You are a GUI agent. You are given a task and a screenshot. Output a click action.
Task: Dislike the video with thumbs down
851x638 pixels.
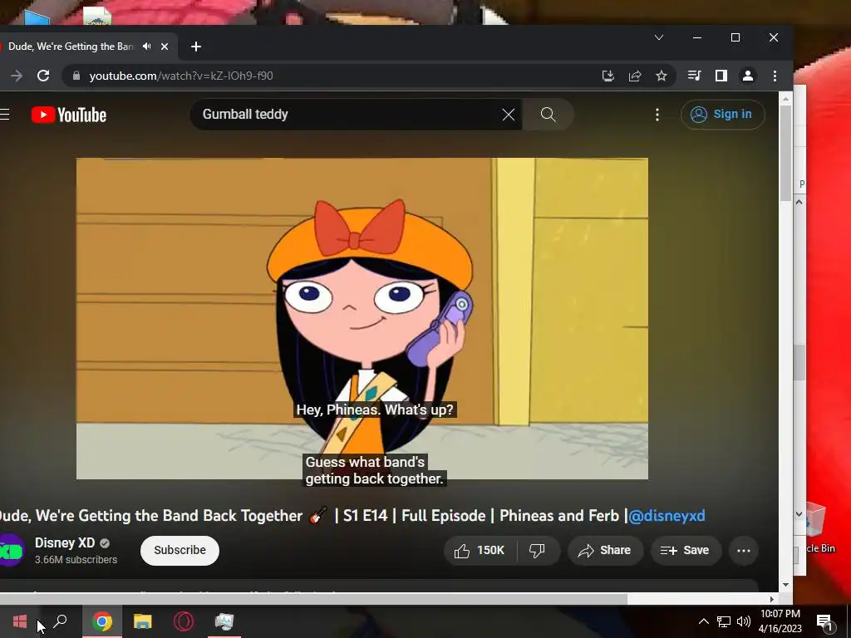click(538, 551)
